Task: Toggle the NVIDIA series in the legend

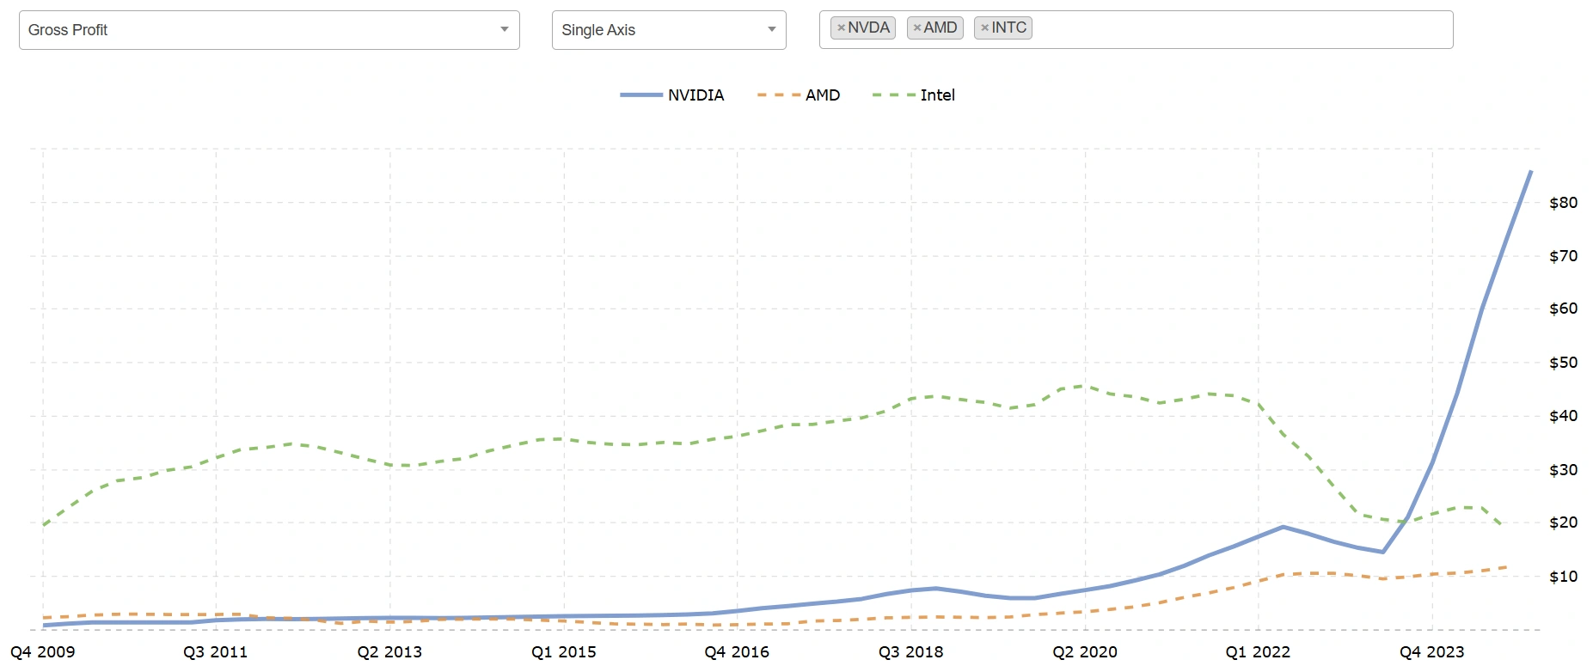Action: tap(672, 95)
